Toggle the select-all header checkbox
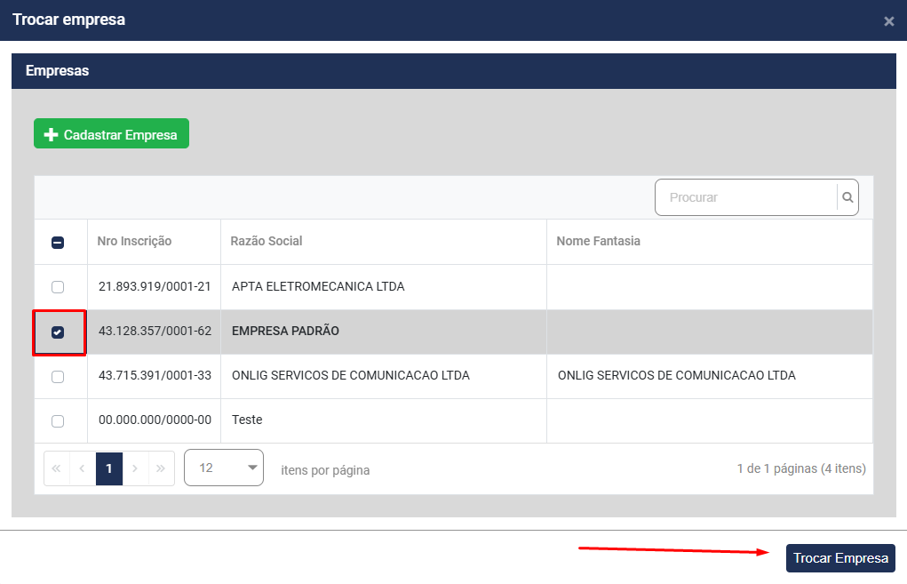Viewport: 907px width, 584px height. (58, 242)
